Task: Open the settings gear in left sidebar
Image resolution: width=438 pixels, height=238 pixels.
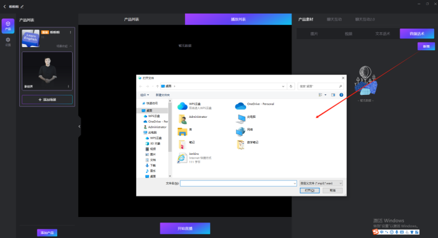Action: [8, 42]
